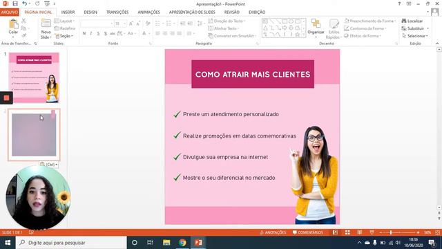442x249 pixels.
Task: Open the font color dropdown
Action: click(x=149, y=33)
